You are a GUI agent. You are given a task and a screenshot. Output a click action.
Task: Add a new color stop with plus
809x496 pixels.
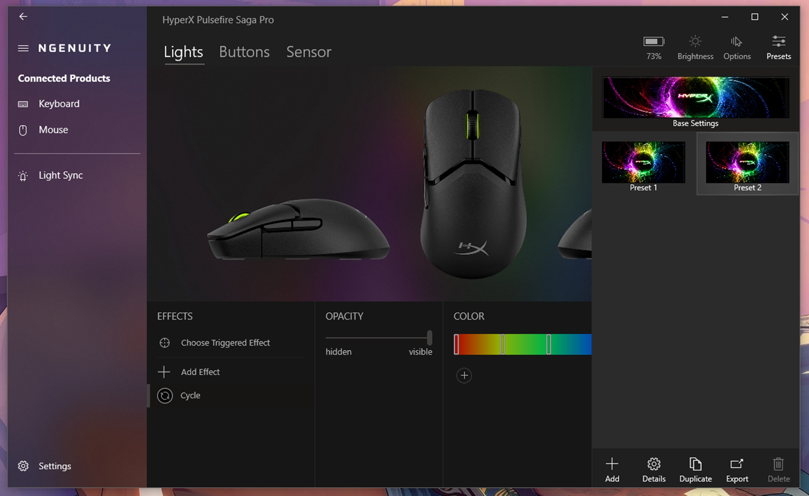coord(464,376)
